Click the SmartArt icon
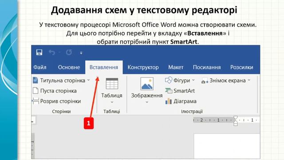This screenshot has height=160, width=284. coord(169,91)
